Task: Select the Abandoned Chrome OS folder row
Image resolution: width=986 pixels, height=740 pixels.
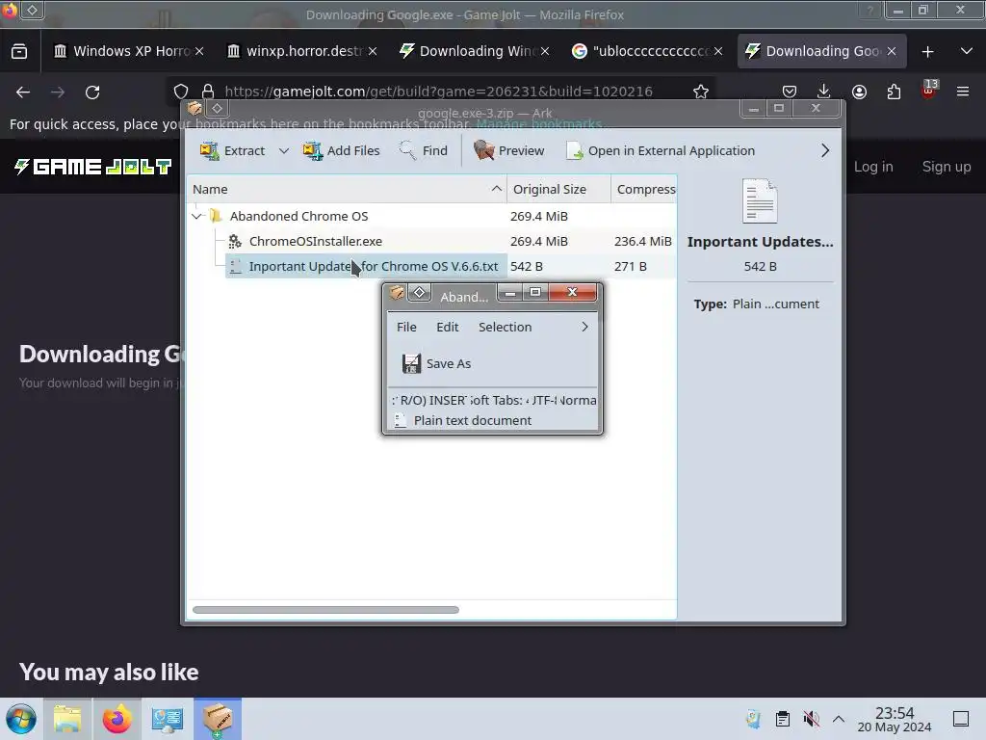Action: 431,217
